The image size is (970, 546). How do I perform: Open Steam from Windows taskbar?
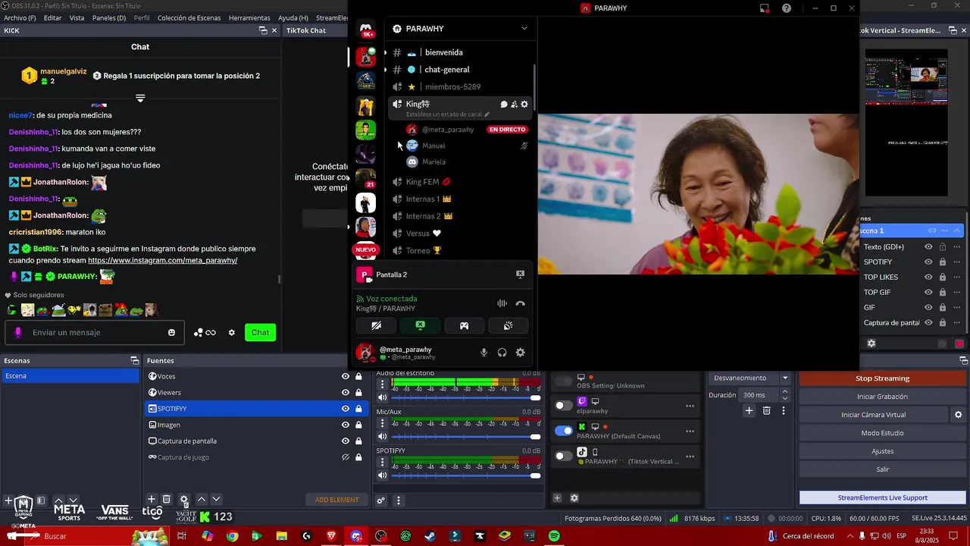tap(430, 536)
